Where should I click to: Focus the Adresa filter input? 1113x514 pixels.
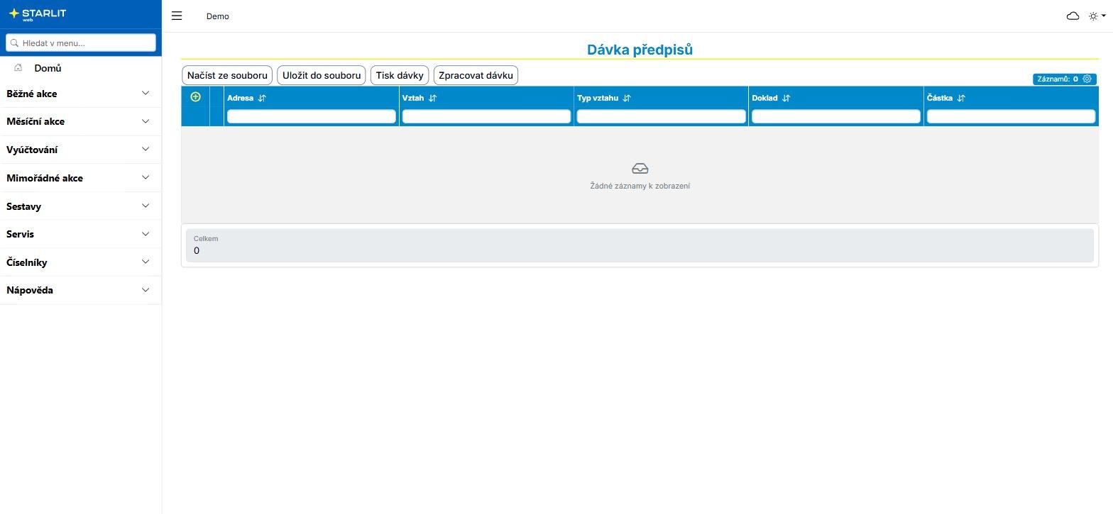tap(312, 116)
